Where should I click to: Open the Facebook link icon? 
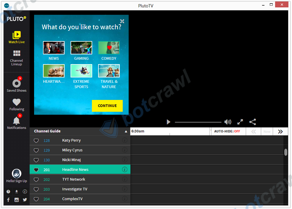[8, 200]
